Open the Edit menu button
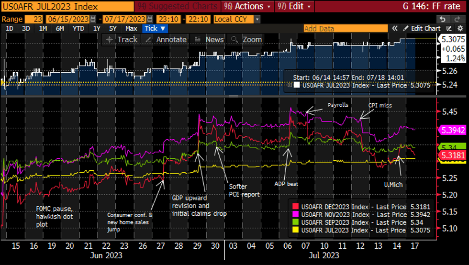469x265 pixels. (x=295, y=6)
